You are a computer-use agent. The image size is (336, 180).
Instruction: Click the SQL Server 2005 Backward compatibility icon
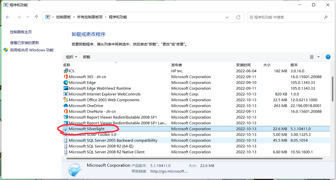pyautogui.click(x=66, y=140)
